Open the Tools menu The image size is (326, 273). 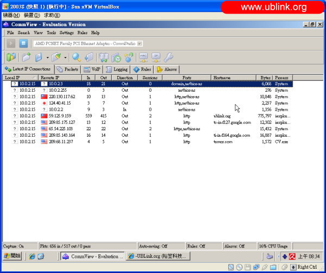(51, 33)
